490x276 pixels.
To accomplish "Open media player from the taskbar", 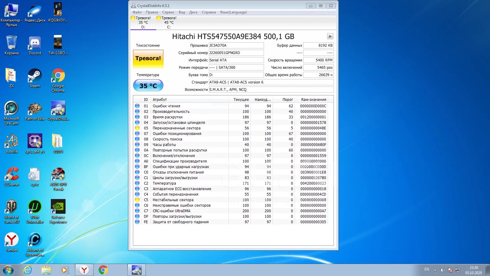I will point(65,270).
